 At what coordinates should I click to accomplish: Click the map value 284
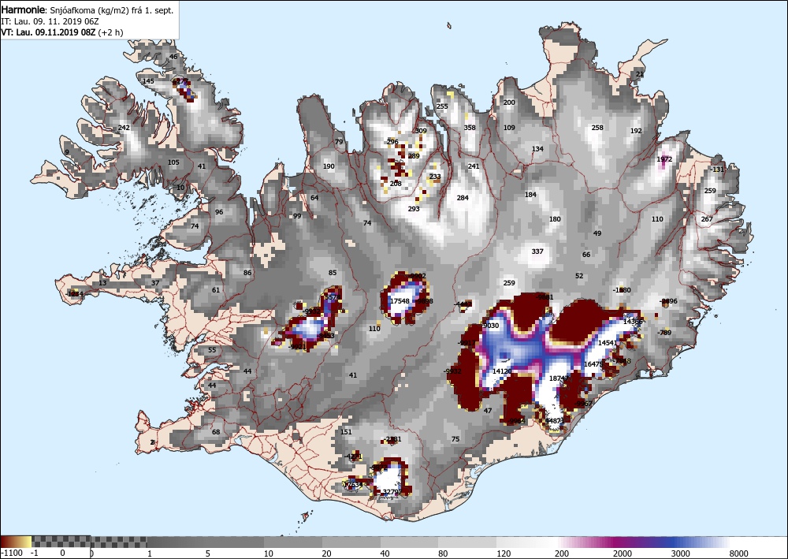coord(463,198)
